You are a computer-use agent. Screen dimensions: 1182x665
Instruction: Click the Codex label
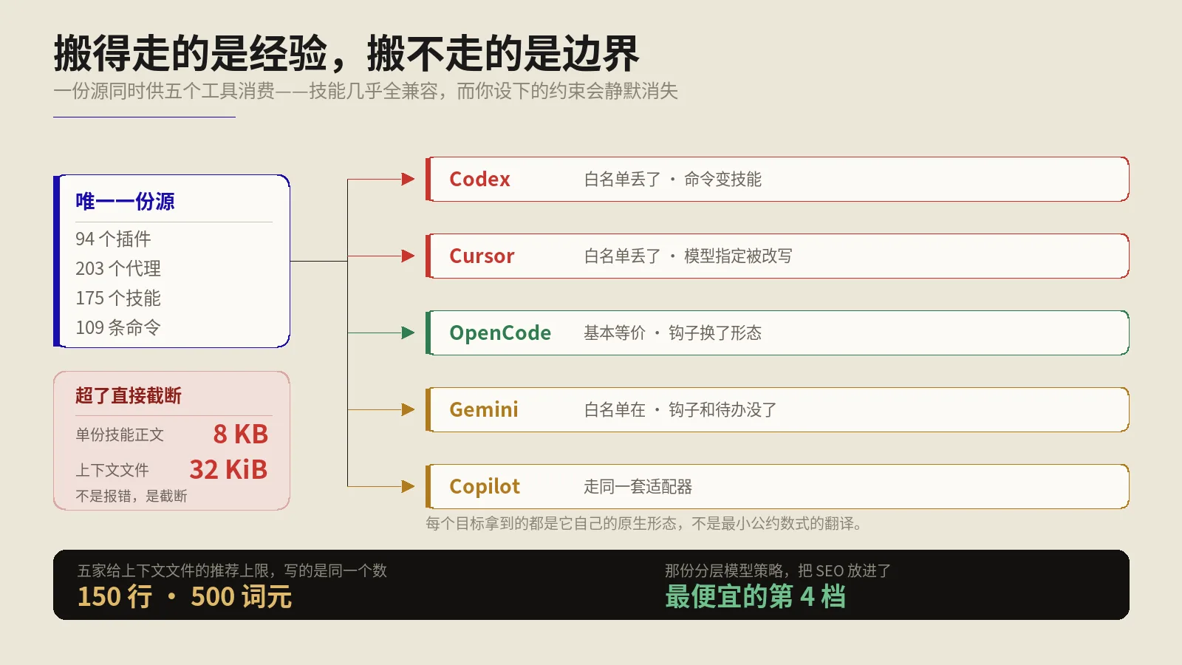point(479,179)
